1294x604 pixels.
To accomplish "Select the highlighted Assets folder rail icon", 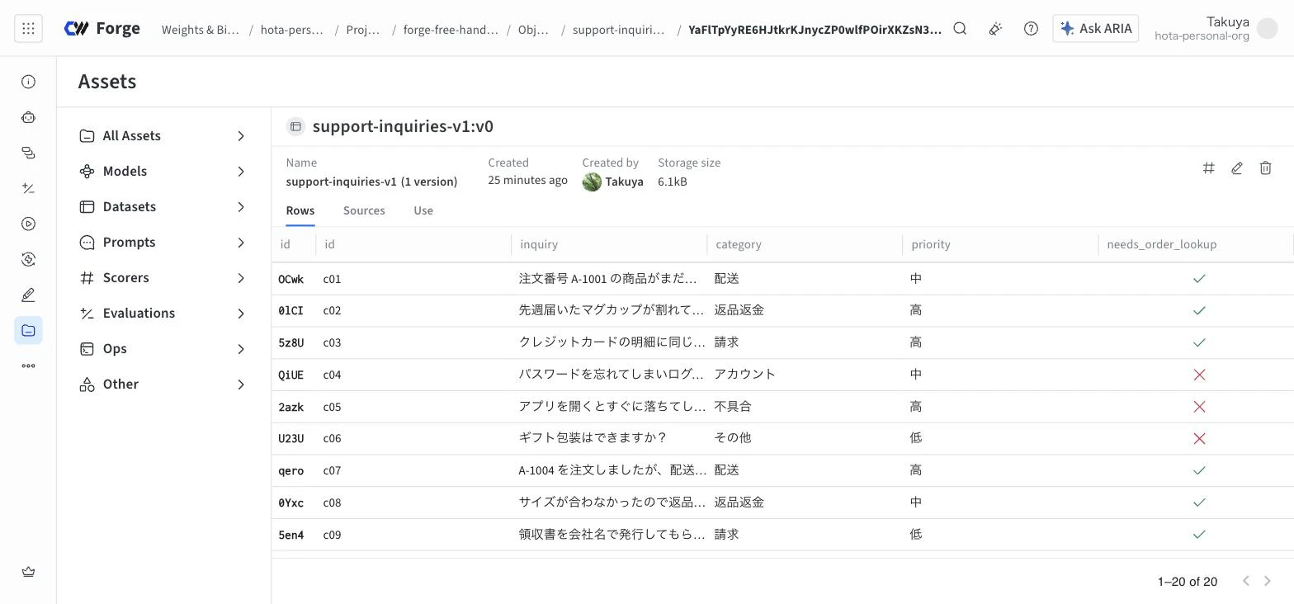I will 28,330.
